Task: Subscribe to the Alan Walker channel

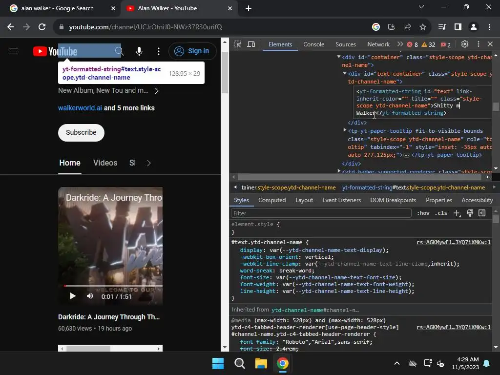Action: [81, 132]
